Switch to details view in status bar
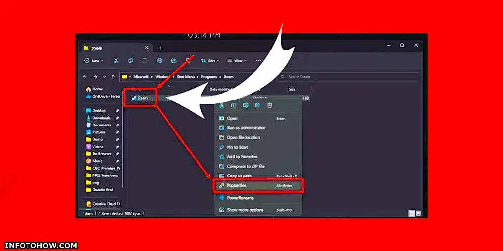 [x=412, y=213]
